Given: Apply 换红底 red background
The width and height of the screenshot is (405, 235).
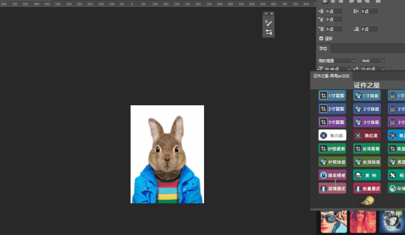Looking at the screenshot, I should (367, 136).
